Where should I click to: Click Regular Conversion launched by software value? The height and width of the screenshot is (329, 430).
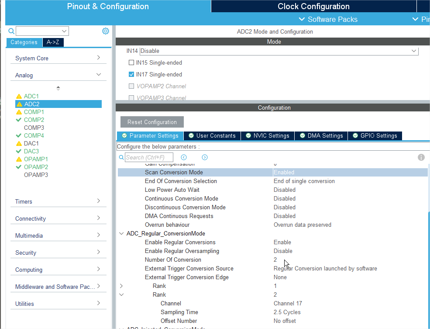[x=325, y=269]
